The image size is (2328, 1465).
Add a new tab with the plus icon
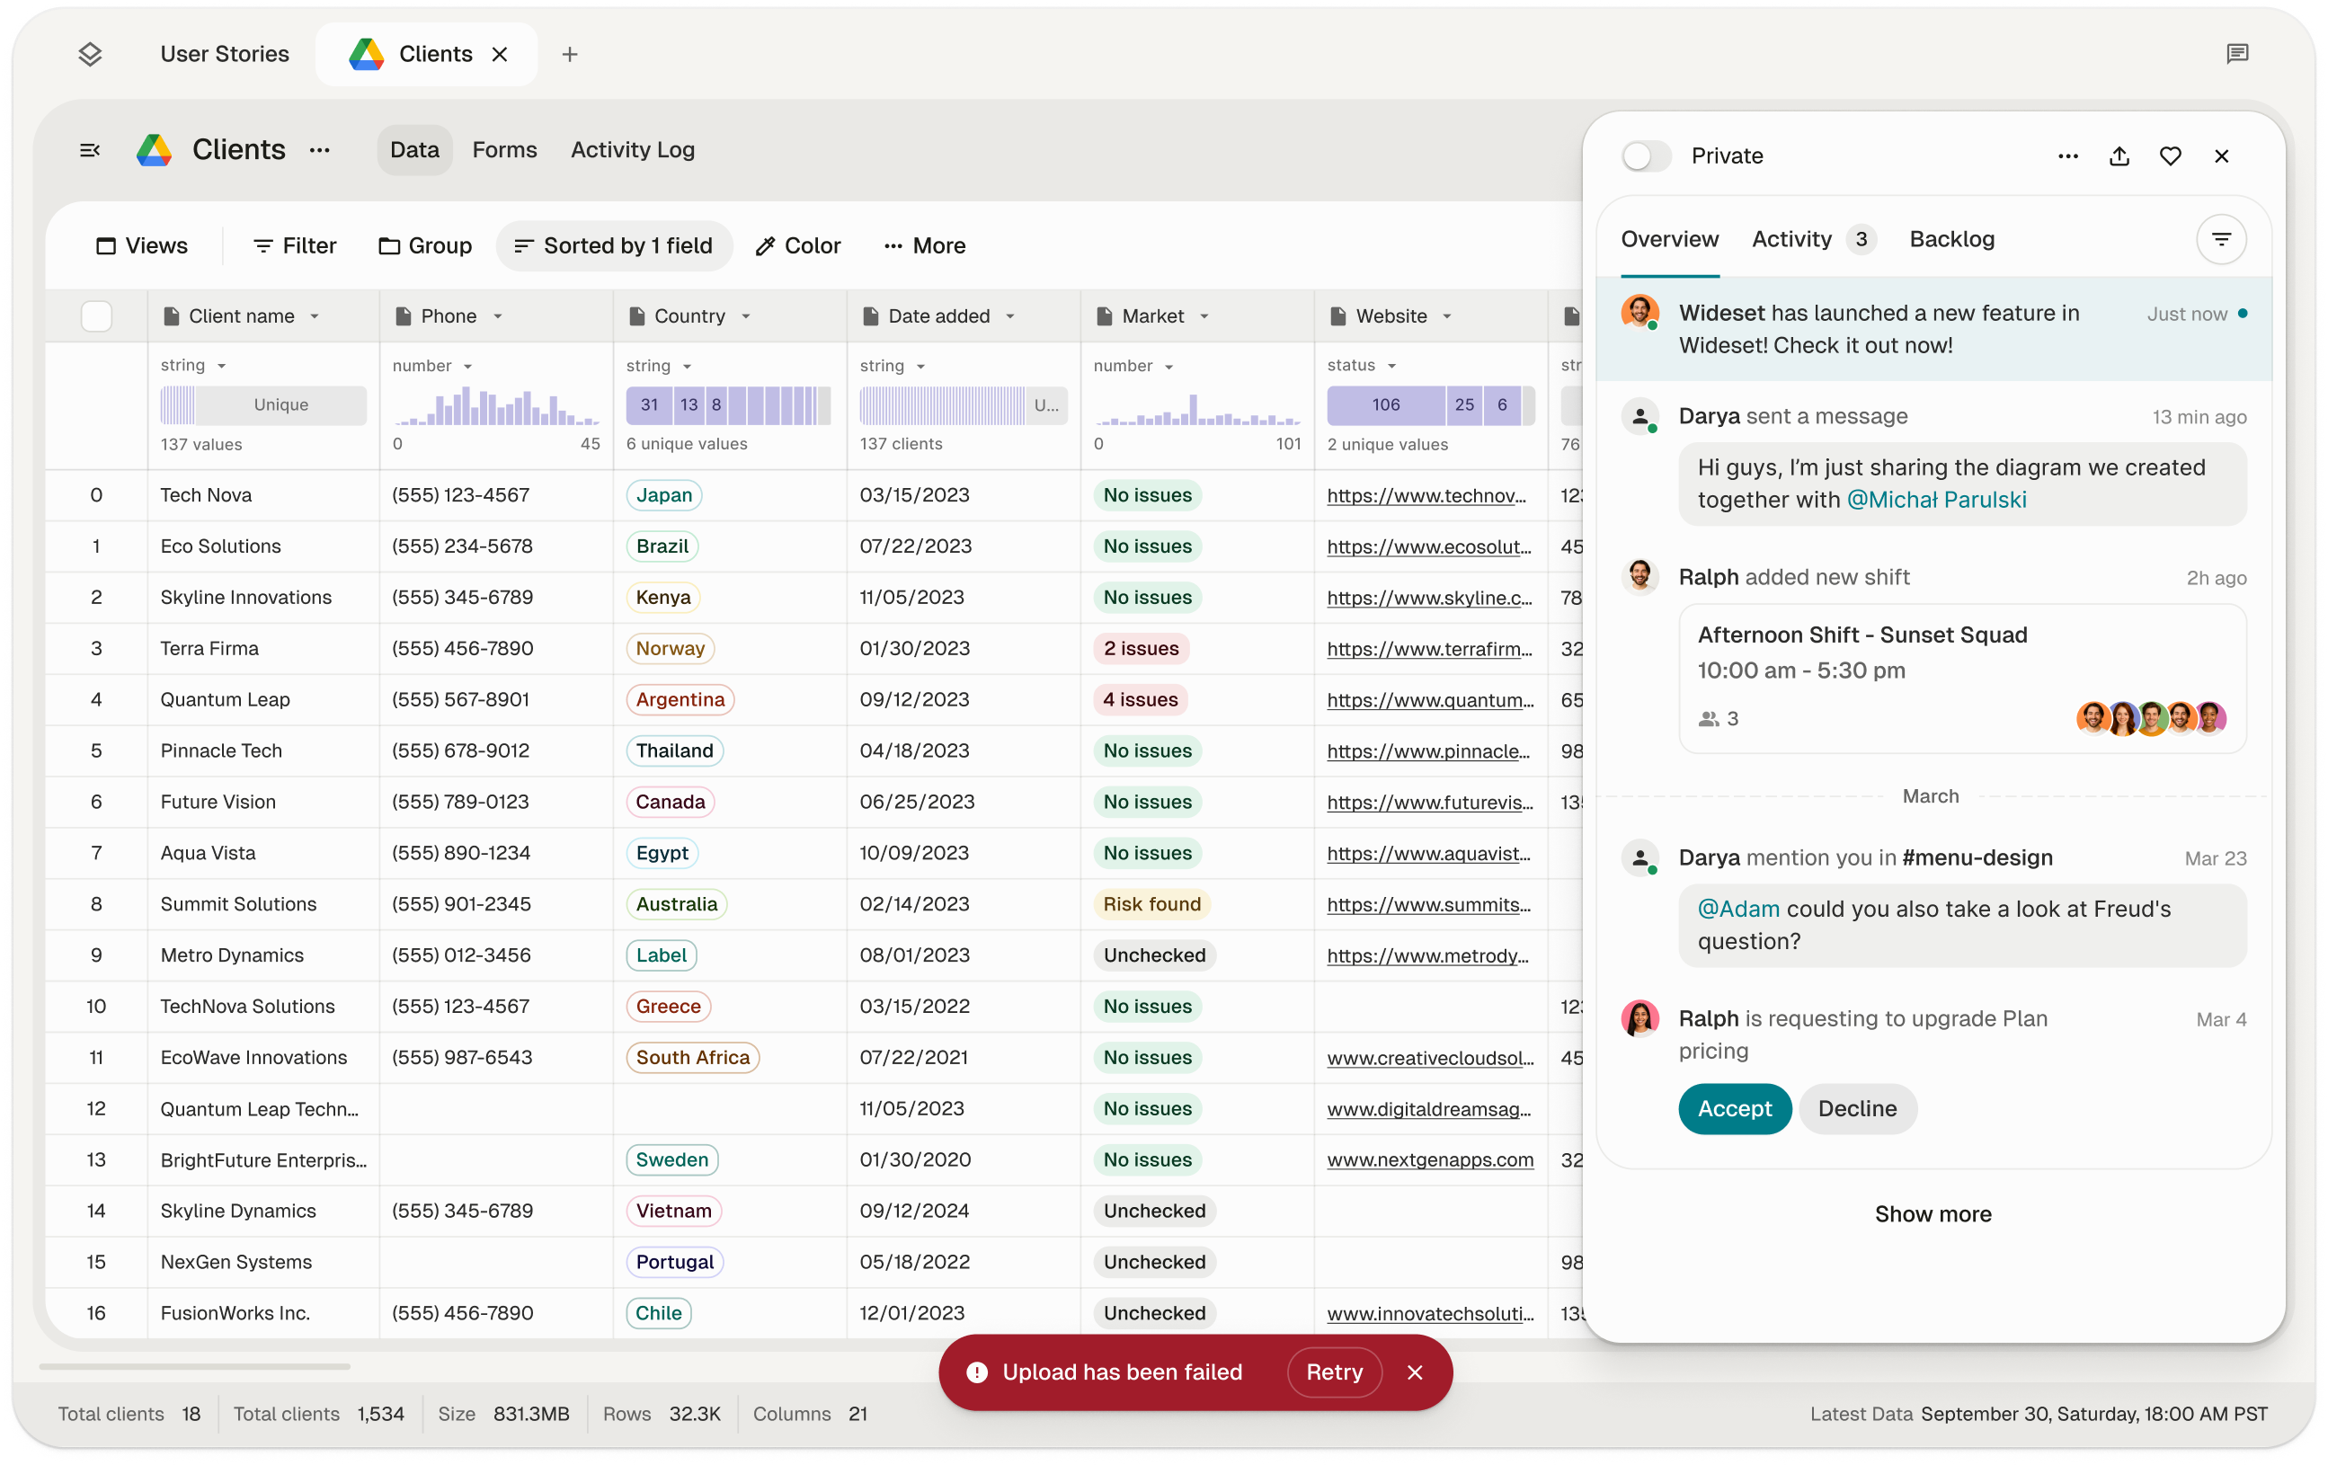570,54
